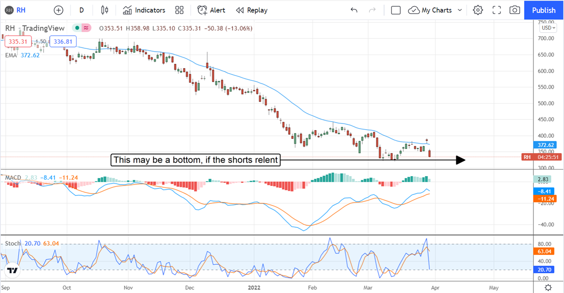The width and height of the screenshot is (564, 293).
Task: Click the compare/add symbol plus icon
Action: coord(58,10)
